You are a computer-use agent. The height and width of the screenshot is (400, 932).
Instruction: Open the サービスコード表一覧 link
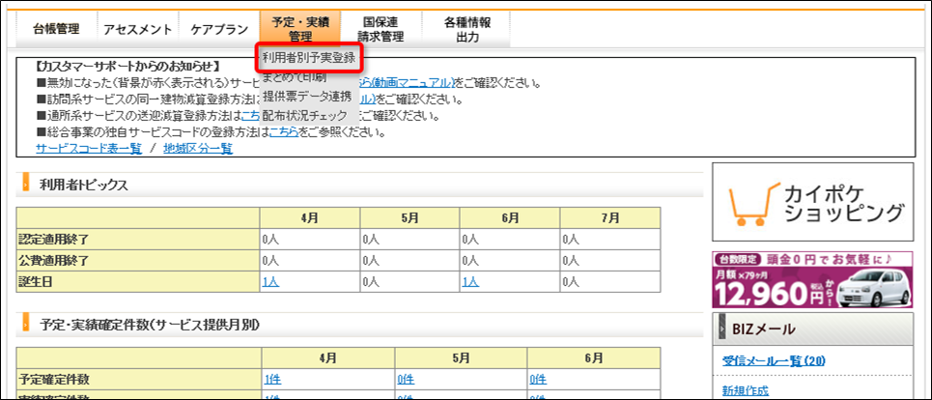click(x=89, y=149)
